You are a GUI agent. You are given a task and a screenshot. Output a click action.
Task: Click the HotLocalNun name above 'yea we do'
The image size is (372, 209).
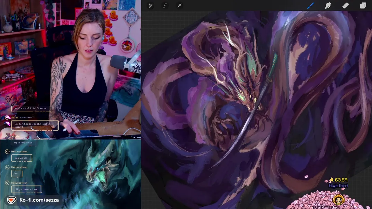[x=19, y=152]
